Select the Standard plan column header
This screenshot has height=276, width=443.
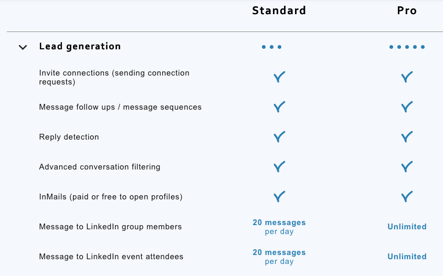[x=279, y=10]
